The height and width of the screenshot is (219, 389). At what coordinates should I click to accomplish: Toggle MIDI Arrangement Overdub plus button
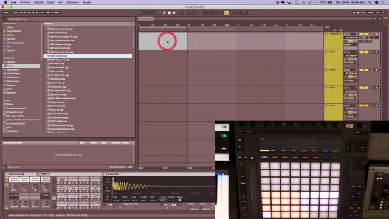point(181,13)
